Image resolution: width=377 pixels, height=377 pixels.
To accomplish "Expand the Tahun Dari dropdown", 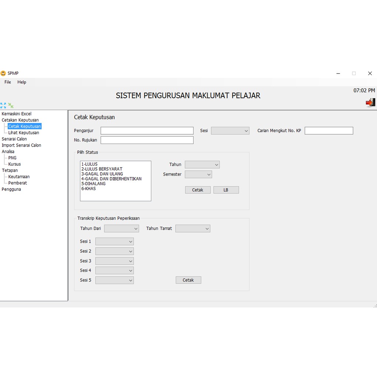I will click(x=121, y=229).
